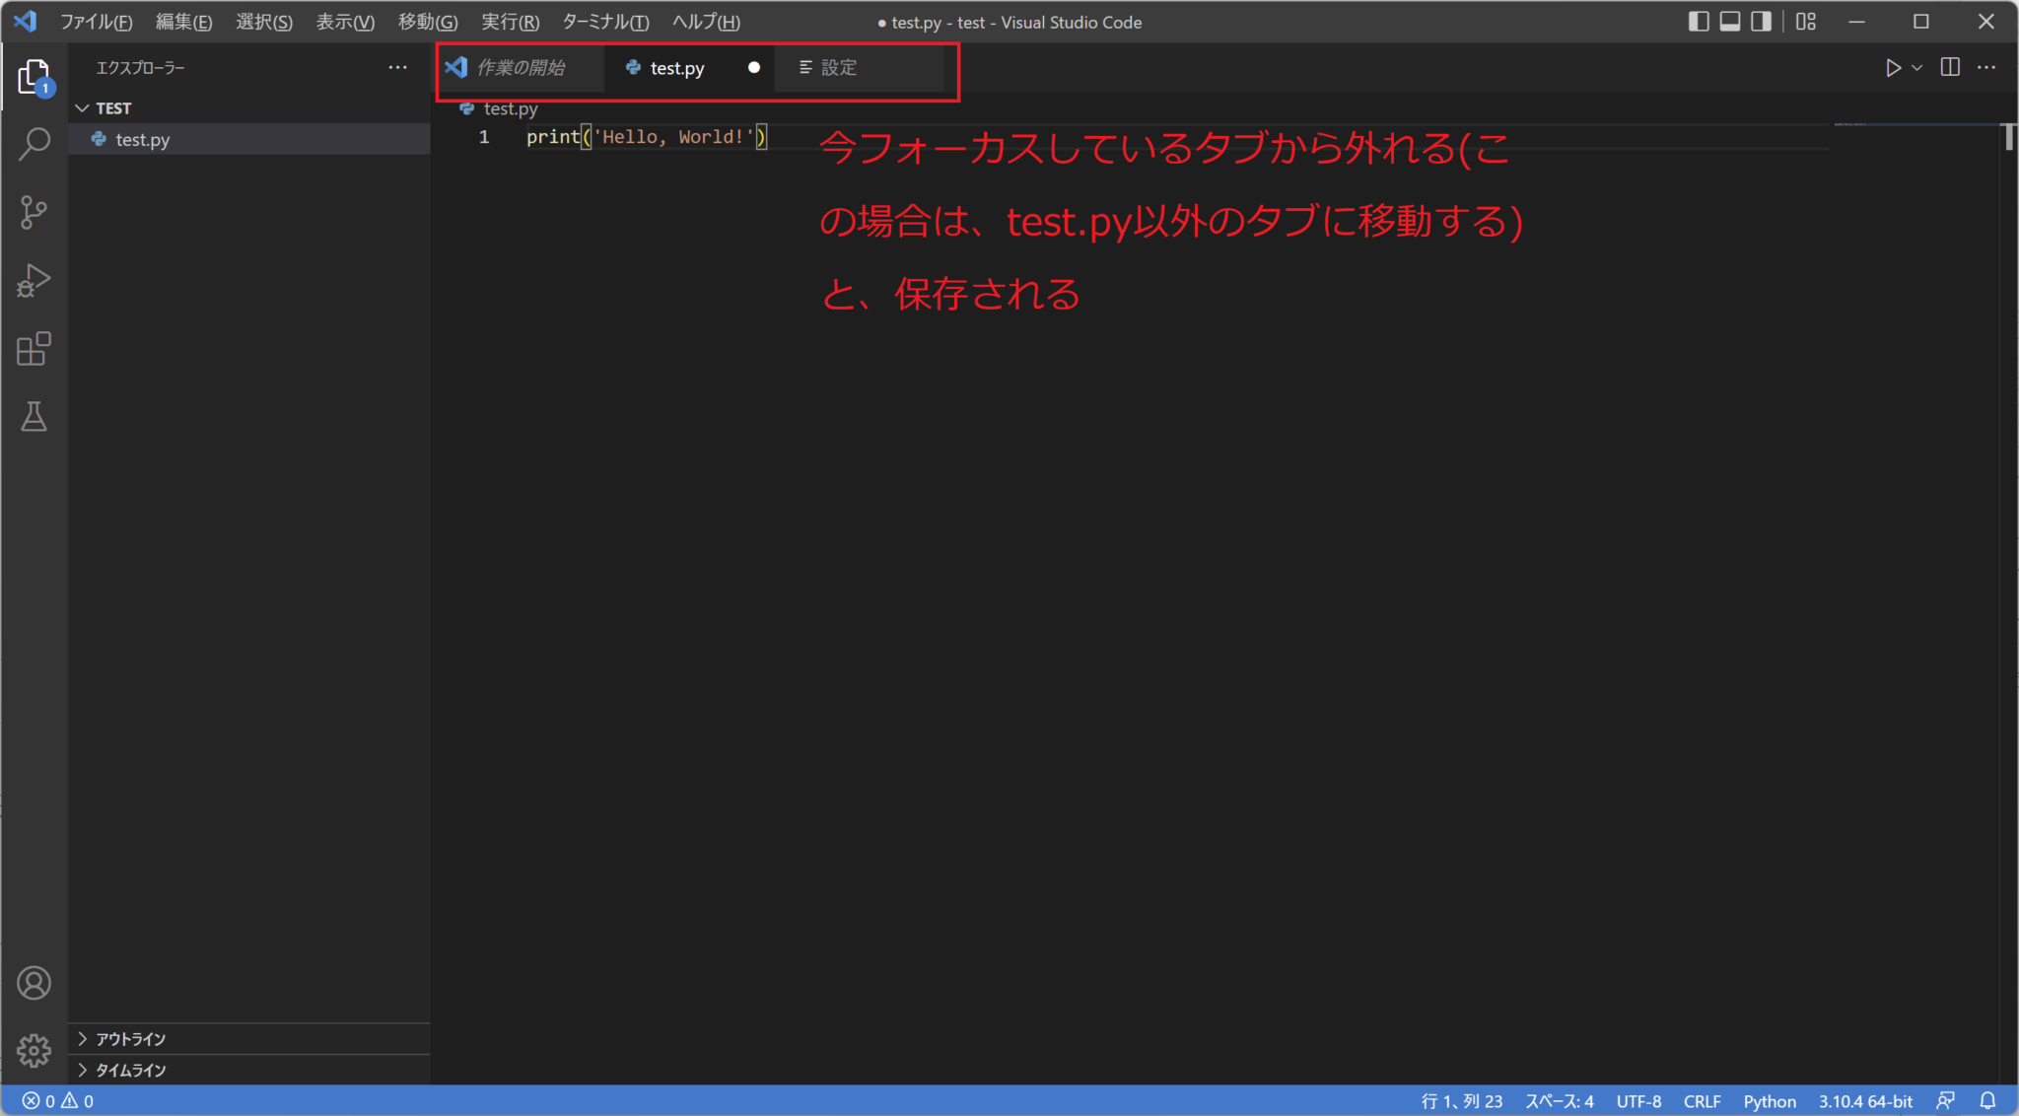Viewport: 2019px width, 1116px height.
Task: Open the Source Control view
Action: click(x=35, y=213)
